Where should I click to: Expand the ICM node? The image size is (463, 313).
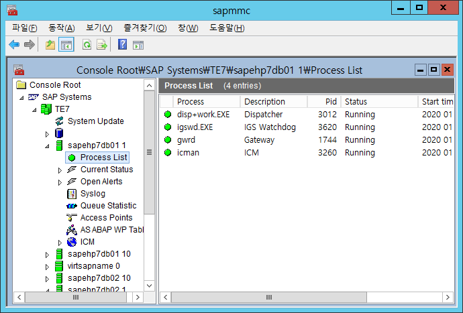pyautogui.click(x=60, y=243)
